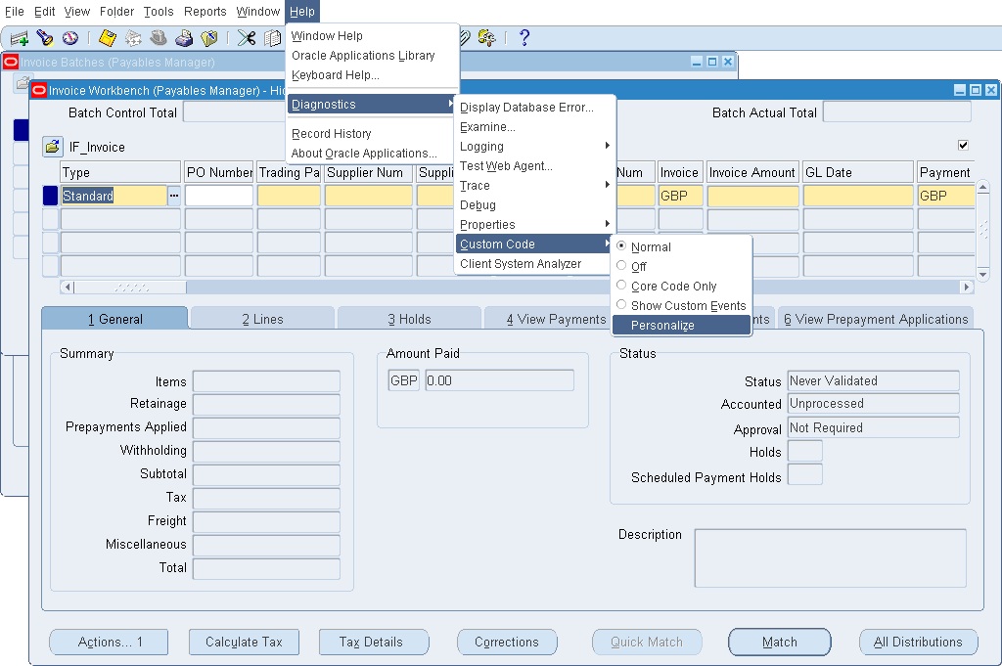Click the ellipsis button next to Standard type

click(x=174, y=196)
